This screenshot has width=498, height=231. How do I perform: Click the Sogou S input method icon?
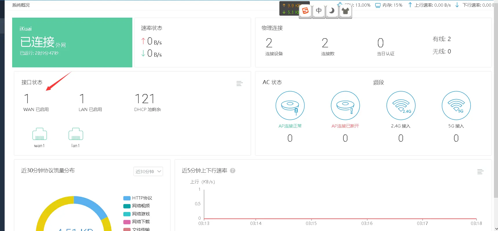pos(305,11)
